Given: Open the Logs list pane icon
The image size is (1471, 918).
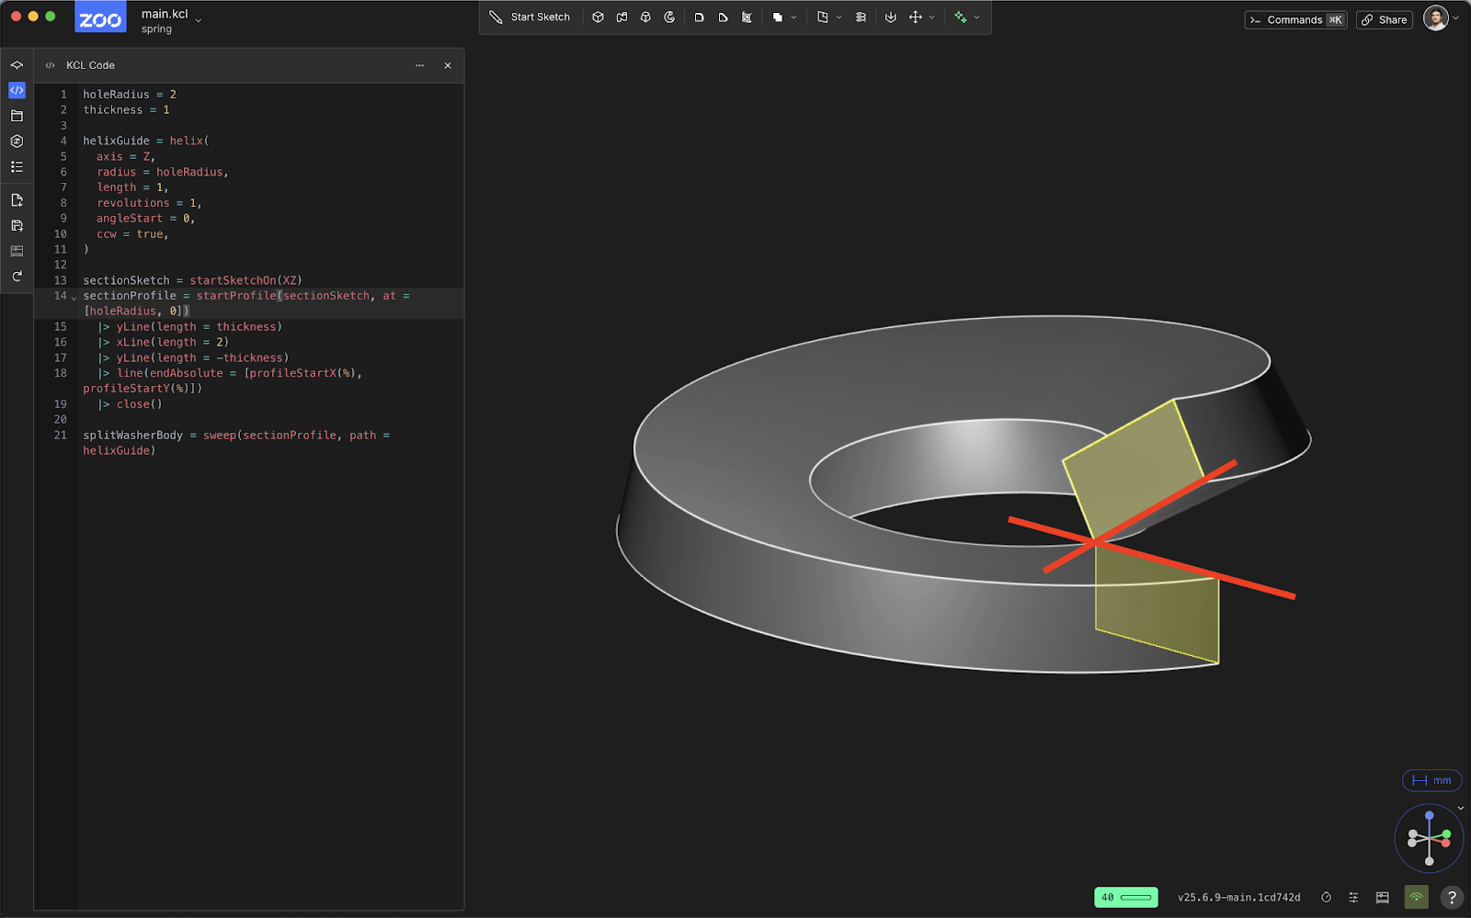Looking at the screenshot, I should coord(17,166).
